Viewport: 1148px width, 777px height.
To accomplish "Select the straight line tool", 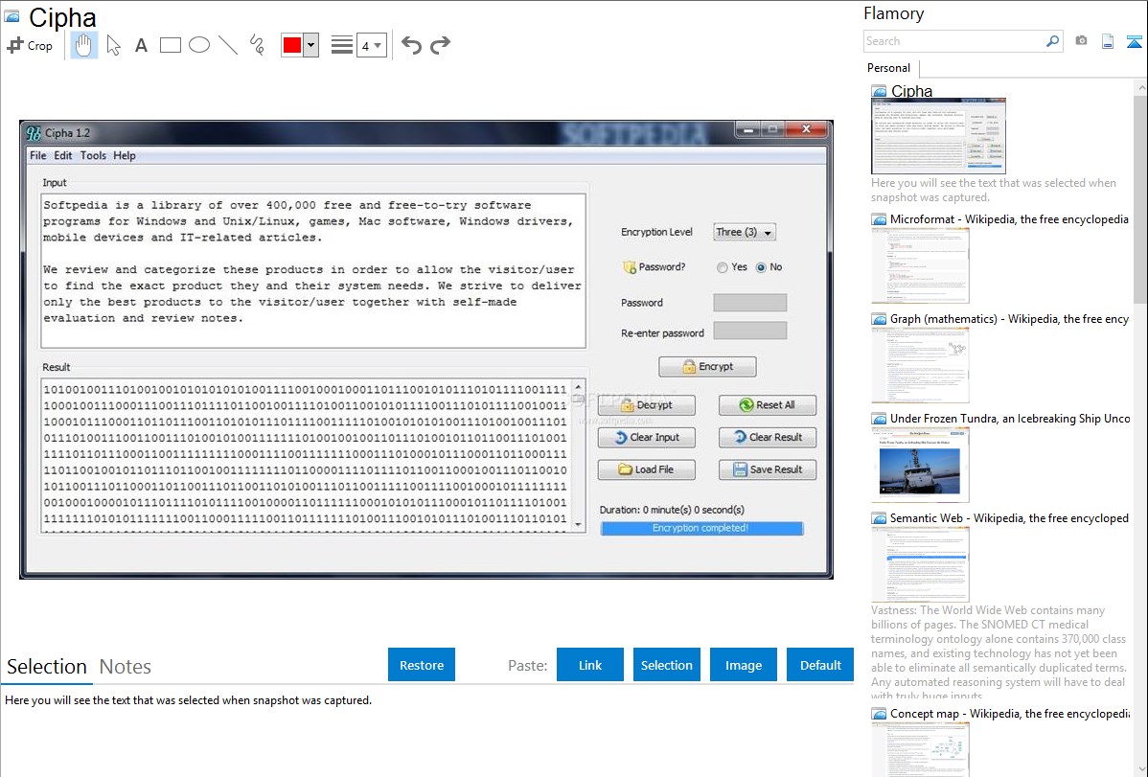I will (228, 45).
